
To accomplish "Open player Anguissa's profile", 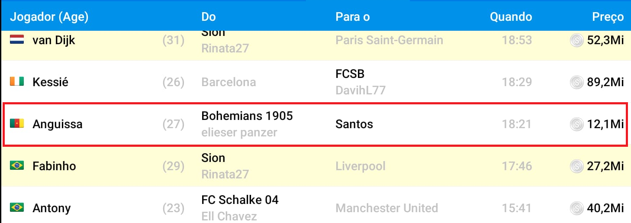I will coord(57,124).
